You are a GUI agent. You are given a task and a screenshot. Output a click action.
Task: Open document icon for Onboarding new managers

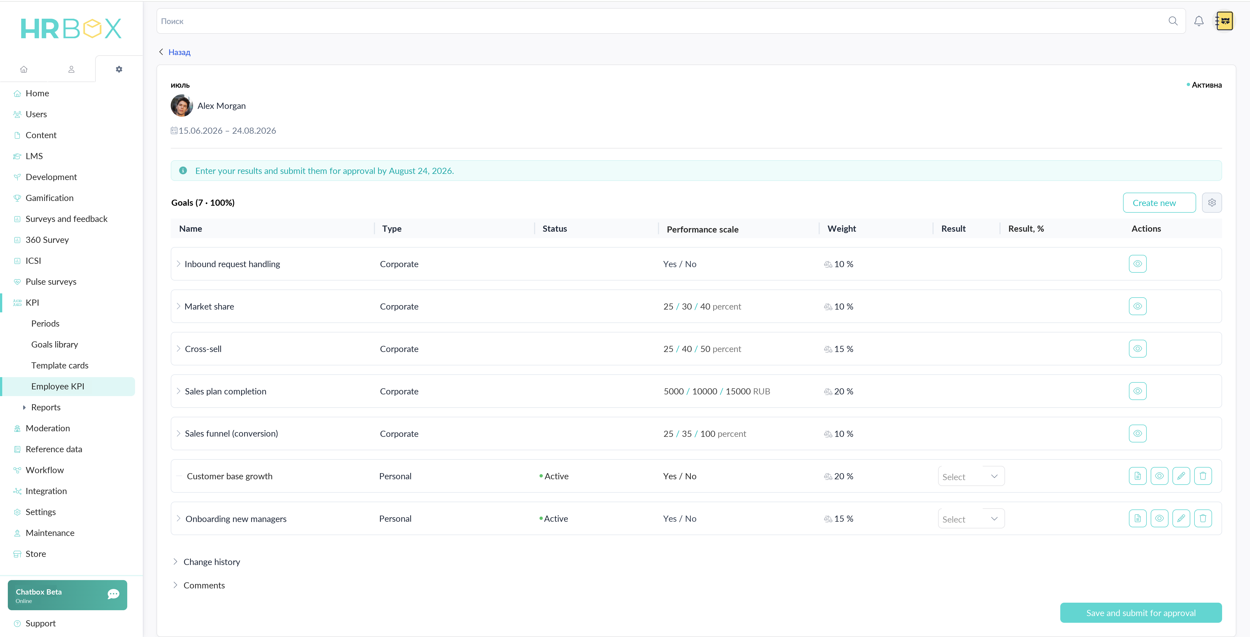1138,518
